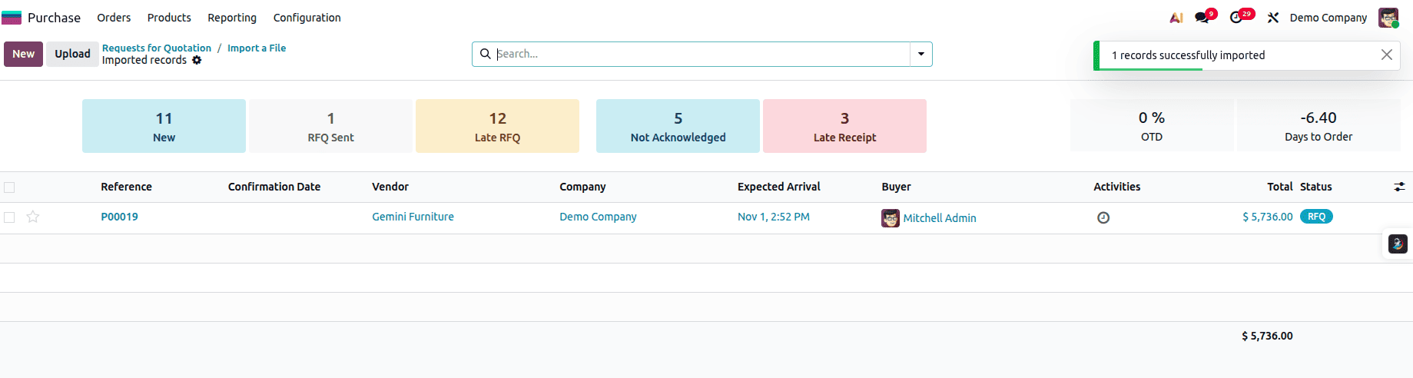Click Mitchell Admin's buyer avatar
Screen dimensions: 1413x378
[891, 218]
